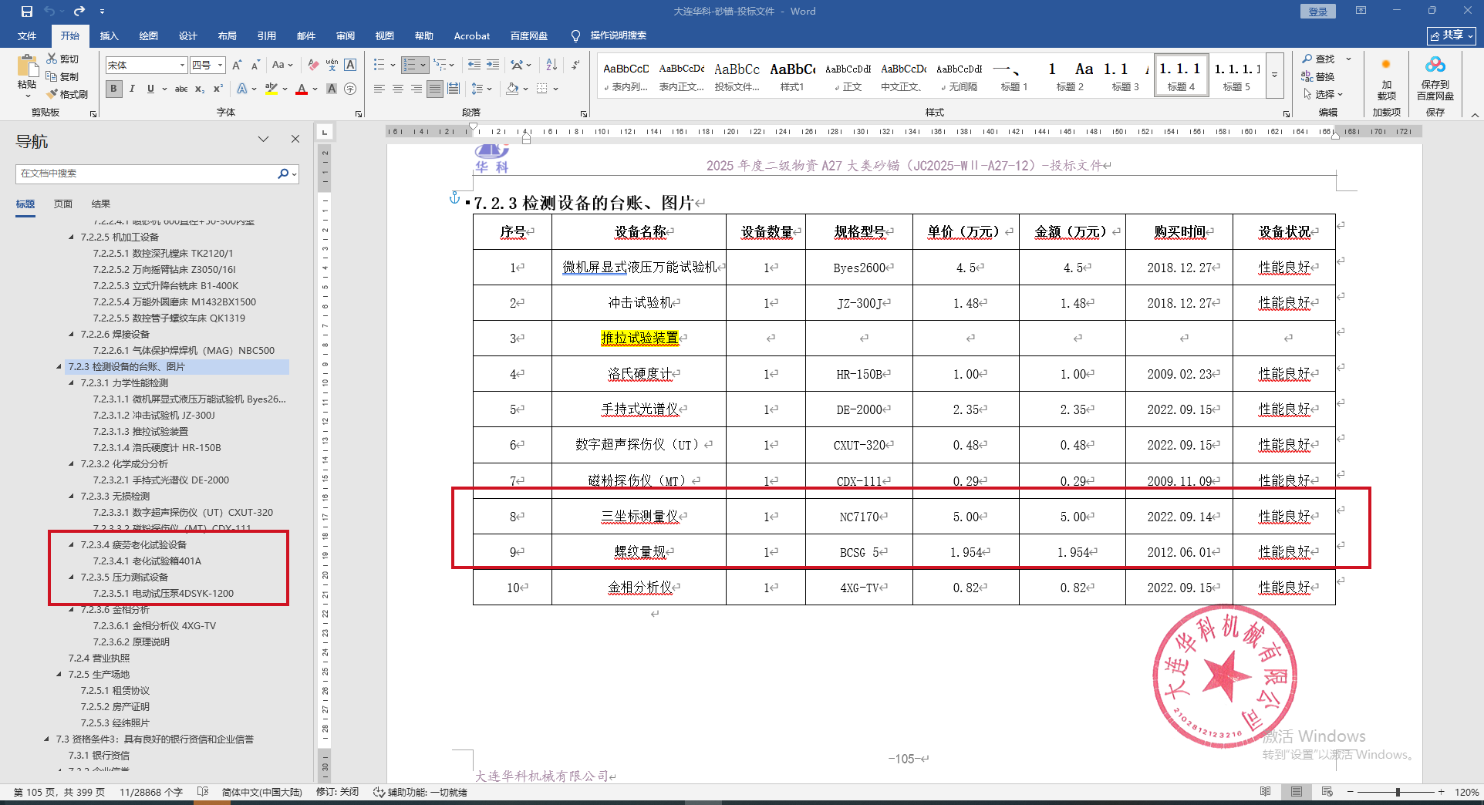Viewport: 1484px width, 805px height.
Task: Toggle justify paragraph alignment
Action: (x=435, y=89)
